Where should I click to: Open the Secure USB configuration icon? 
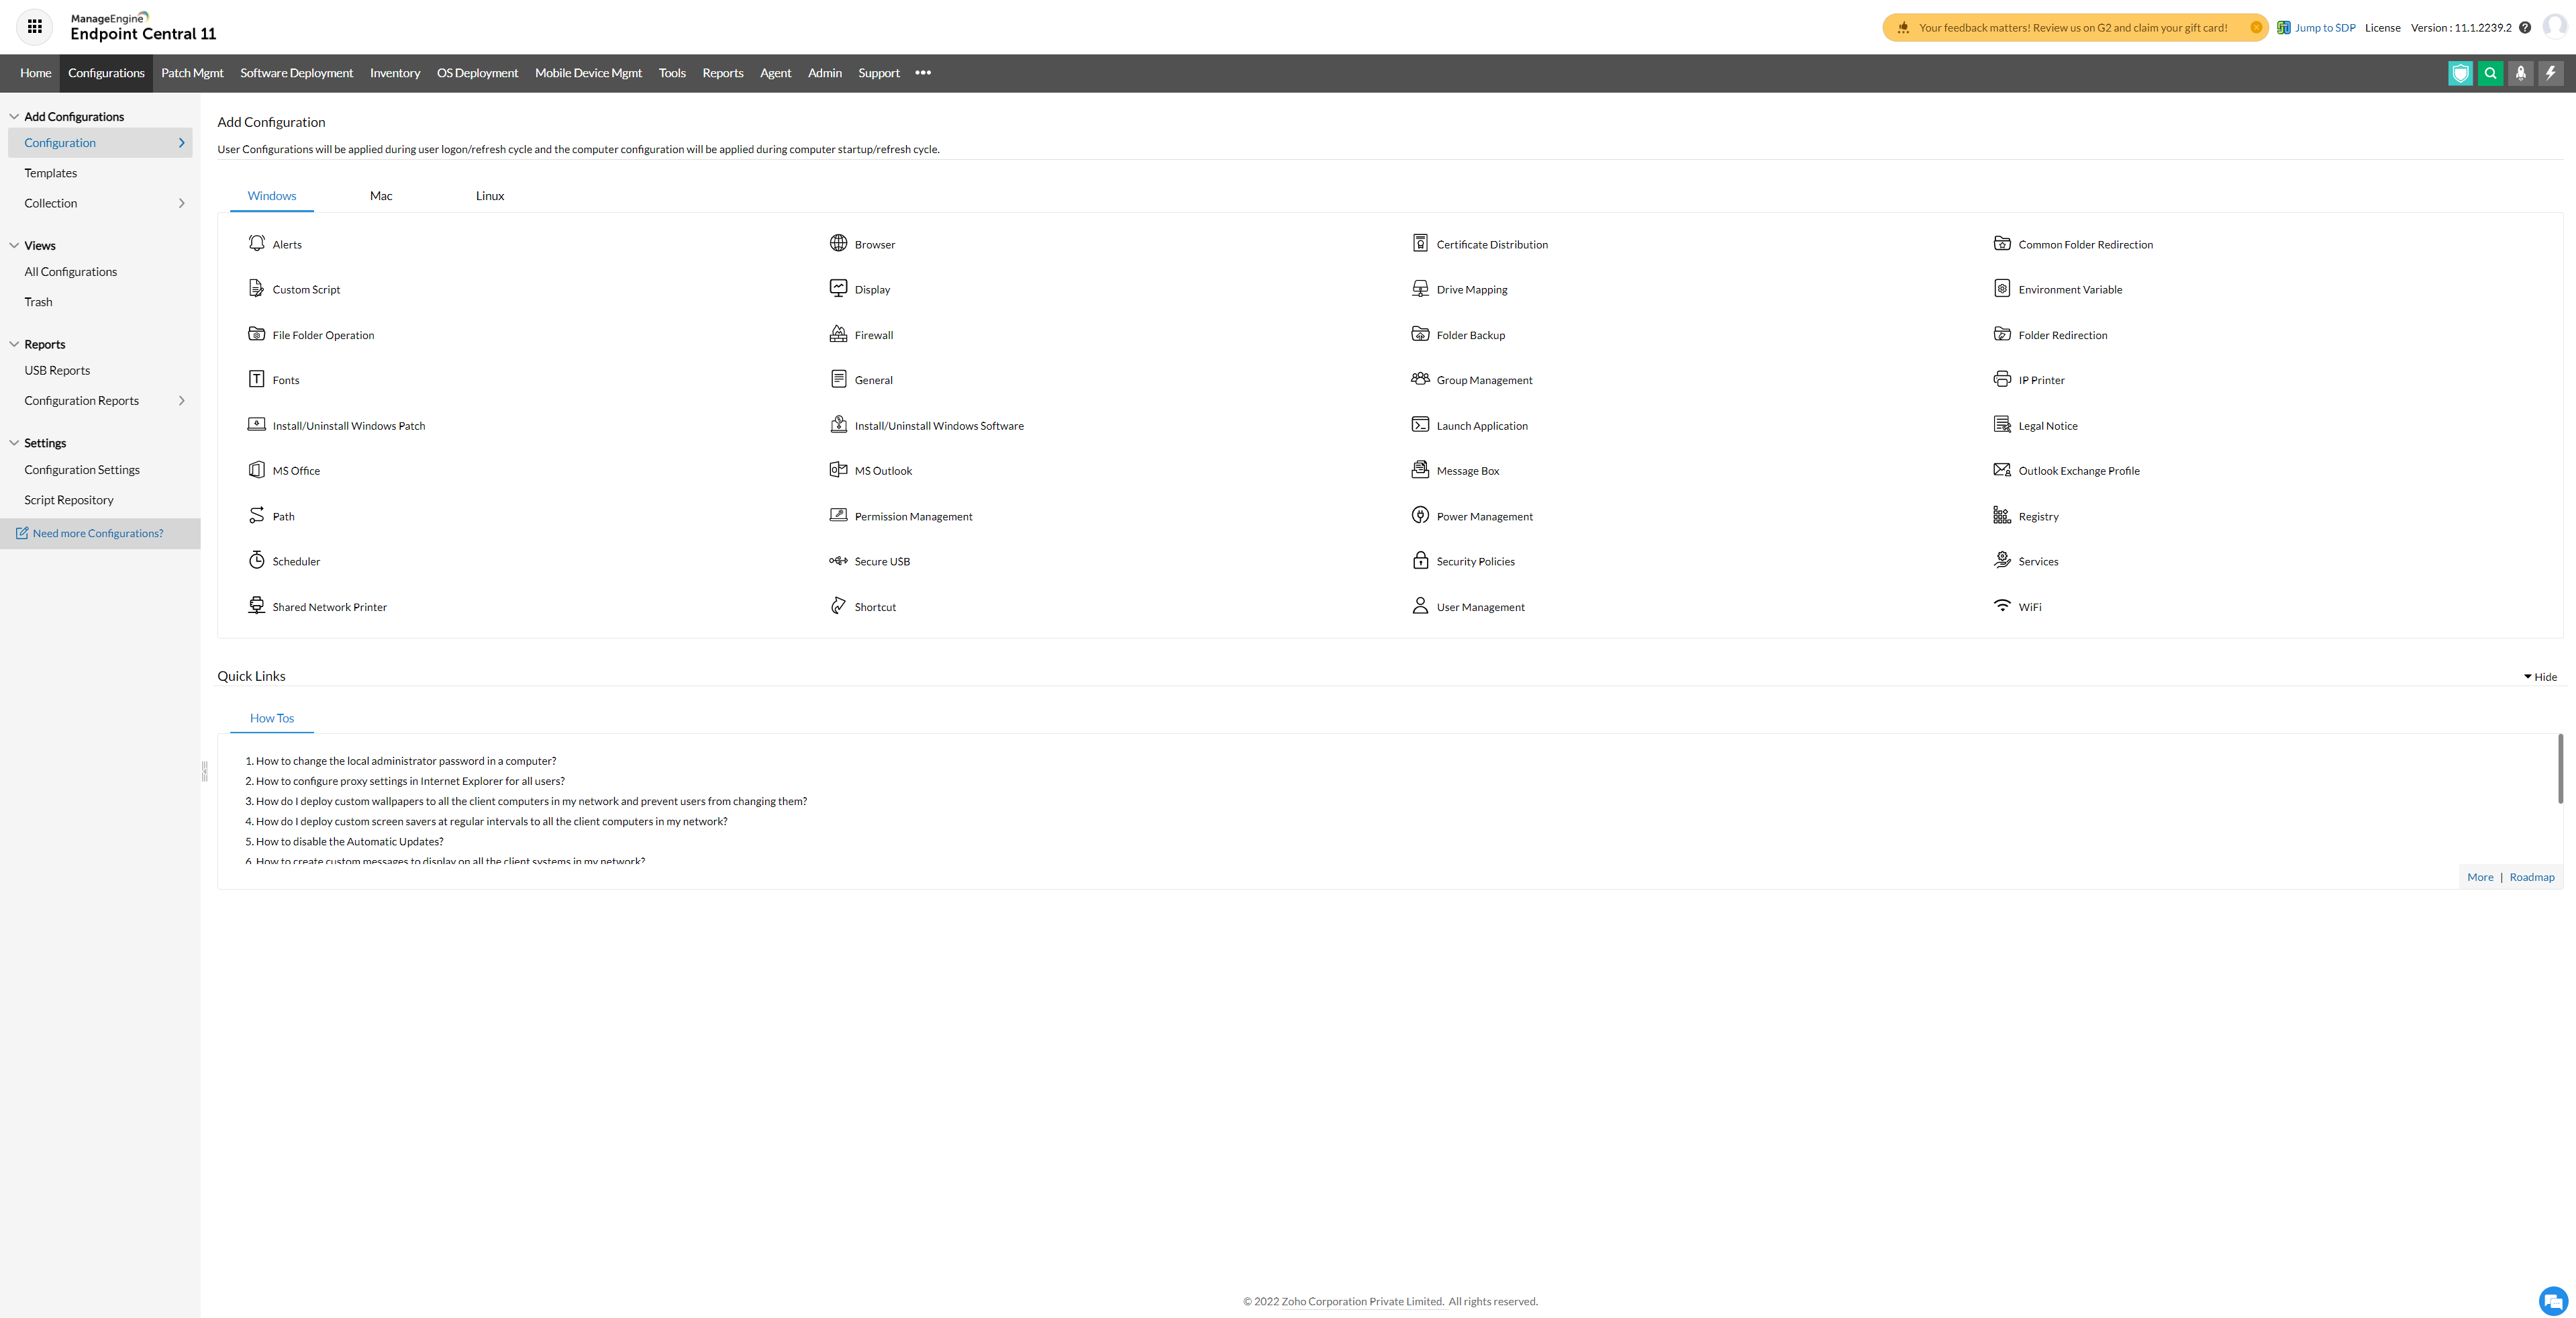click(x=838, y=561)
